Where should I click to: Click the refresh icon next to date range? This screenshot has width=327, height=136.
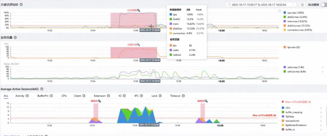tap(302, 5)
